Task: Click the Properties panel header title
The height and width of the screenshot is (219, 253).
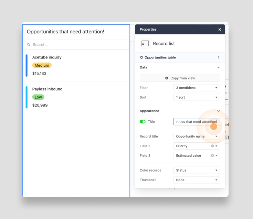Action: 148,29
